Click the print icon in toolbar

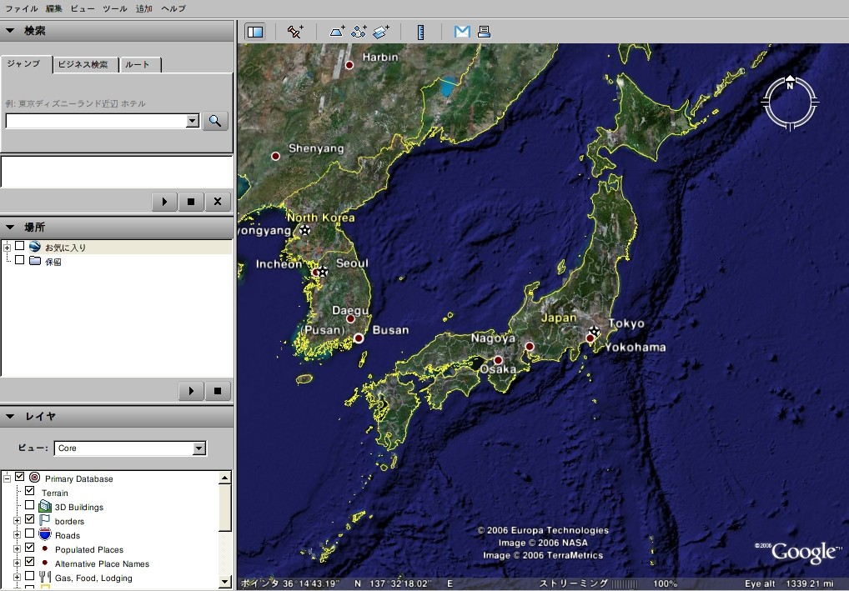[484, 32]
